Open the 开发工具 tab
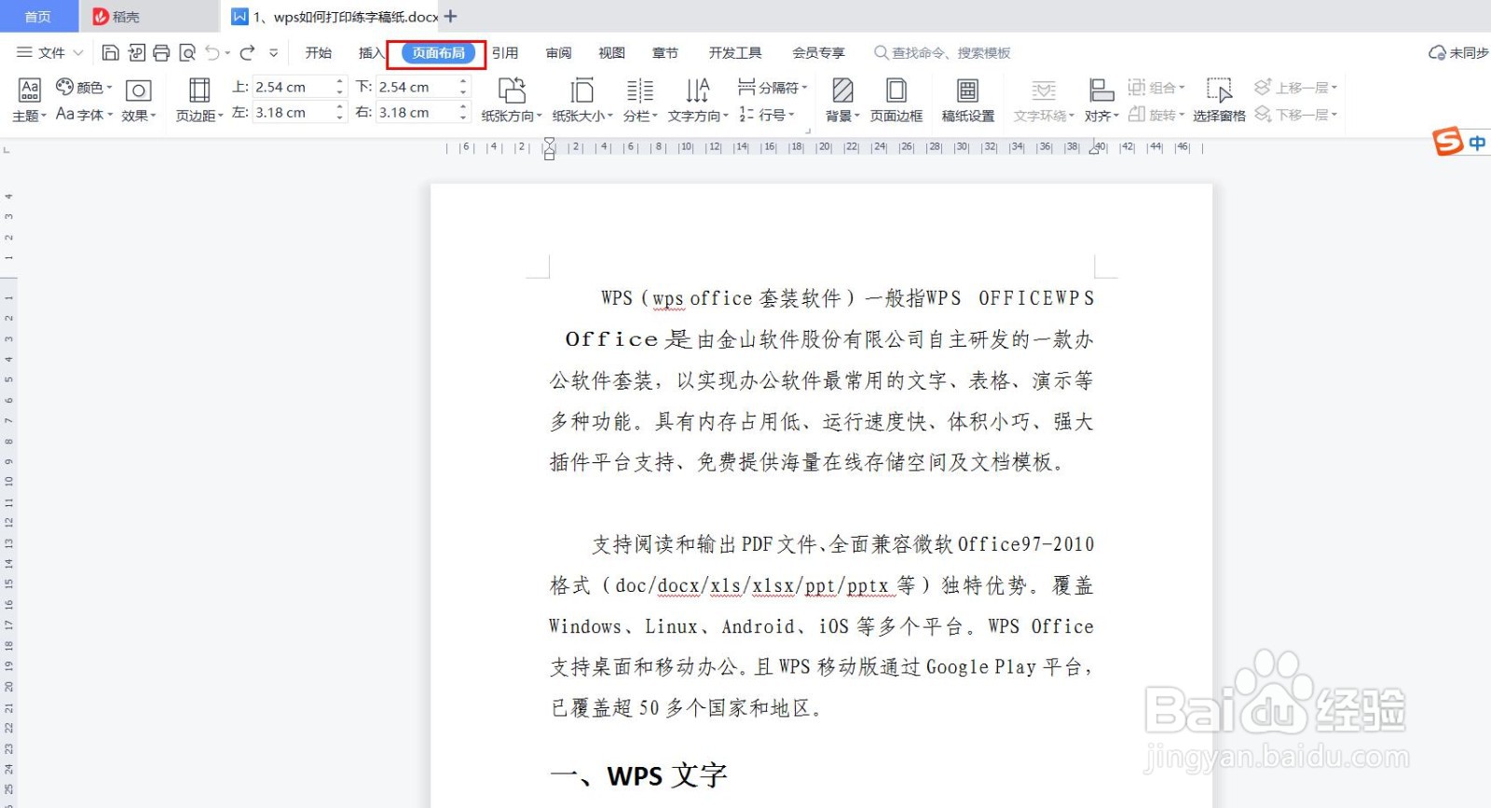Viewport: 1491px width, 808px height. click(735, 53)
